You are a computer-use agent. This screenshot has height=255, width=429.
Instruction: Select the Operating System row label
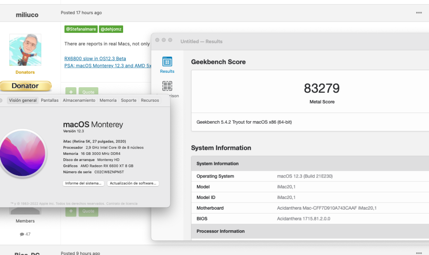tap(215, 176)
